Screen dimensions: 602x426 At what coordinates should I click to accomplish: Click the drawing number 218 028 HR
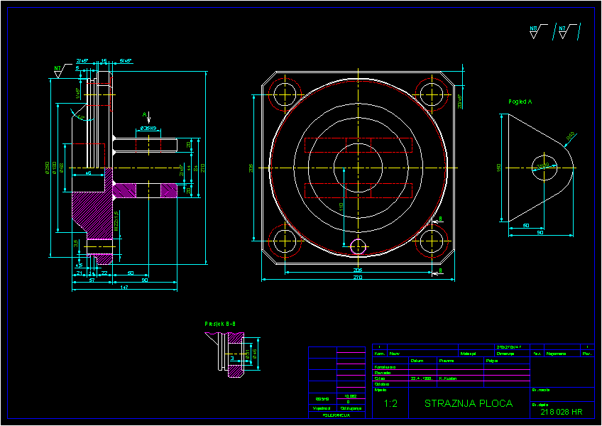pyautogui.click(x=562, y=412)
